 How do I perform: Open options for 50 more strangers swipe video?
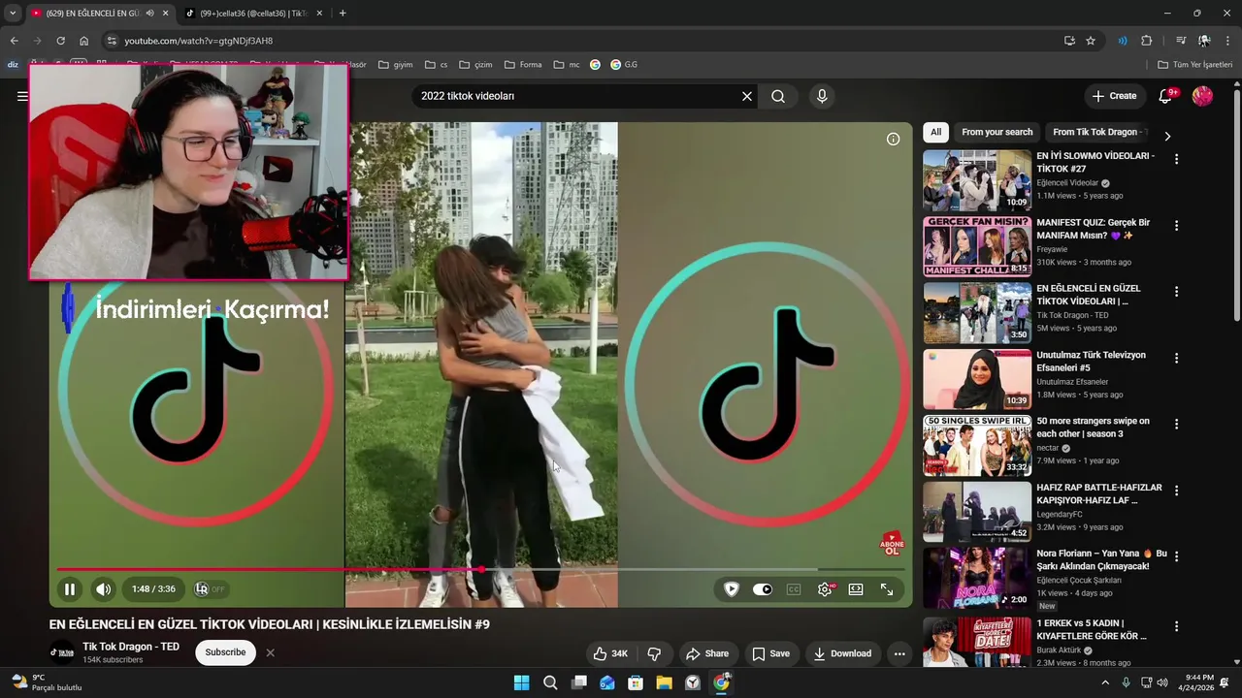[1177, 424]
